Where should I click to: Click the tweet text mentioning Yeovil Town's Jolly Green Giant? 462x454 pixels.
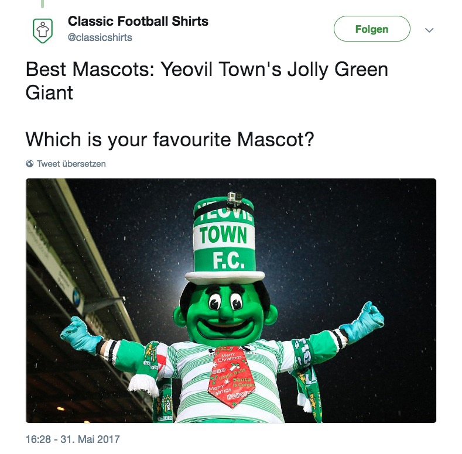click(x=207, y=81)
